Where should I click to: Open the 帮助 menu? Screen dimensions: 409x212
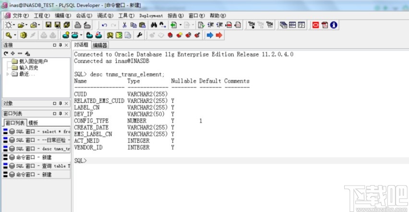[x=218, y=16]
